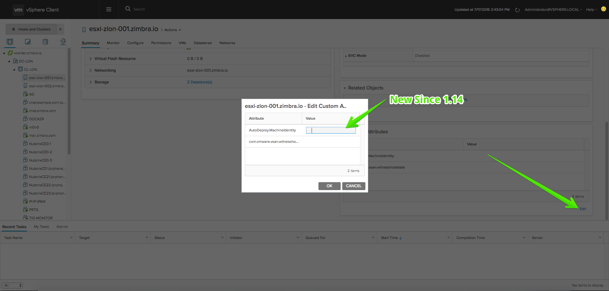Open Task Name column filter dropdown
Image resolution: width=609 pixels, height=291 pixels.
pyautogui.click(x=71, y=237)
